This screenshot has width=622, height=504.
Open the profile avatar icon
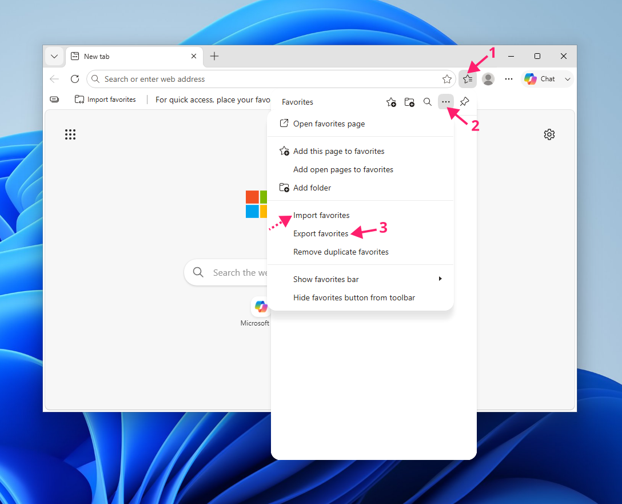pyautogui.click(x=488, y=79)
